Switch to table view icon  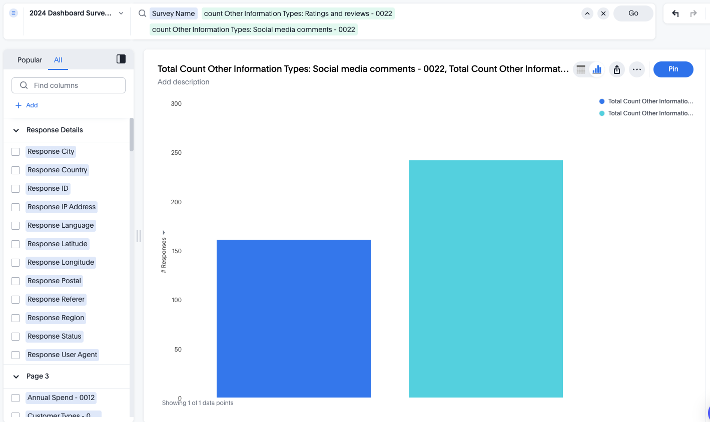pyautogui.click(x=581, y=69)
